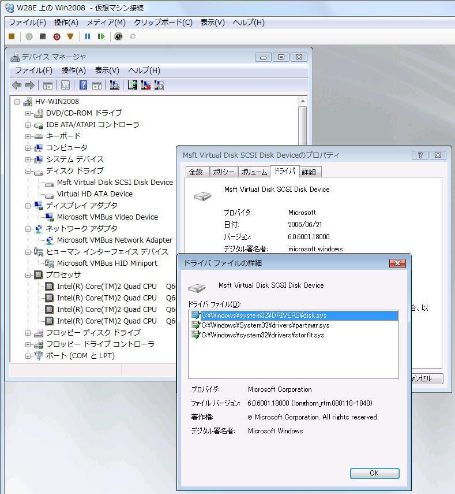The width and height of the screenshot is (455, 494).
Task: Expand the DVD/CD-ROM ドライブ node
Action: point(28,113)
